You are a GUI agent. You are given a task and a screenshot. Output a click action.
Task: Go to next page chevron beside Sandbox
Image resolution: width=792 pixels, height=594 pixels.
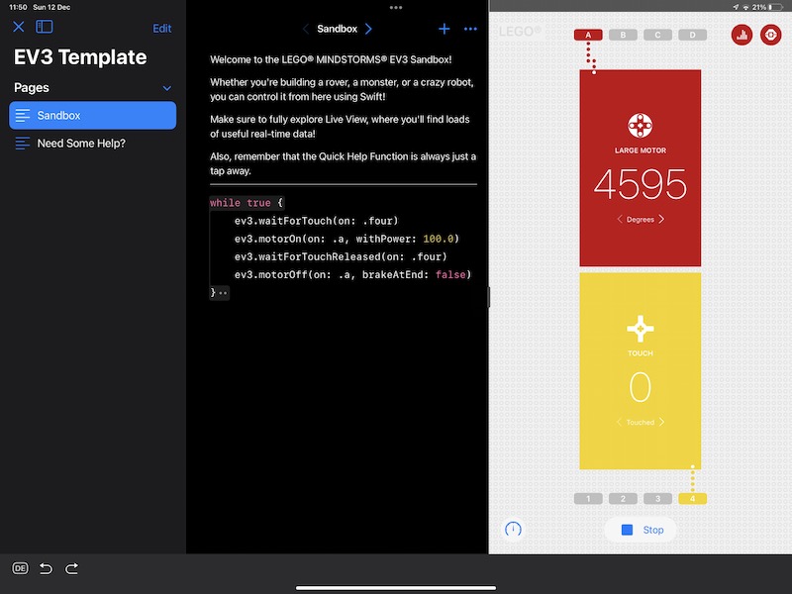click(368, 29)
